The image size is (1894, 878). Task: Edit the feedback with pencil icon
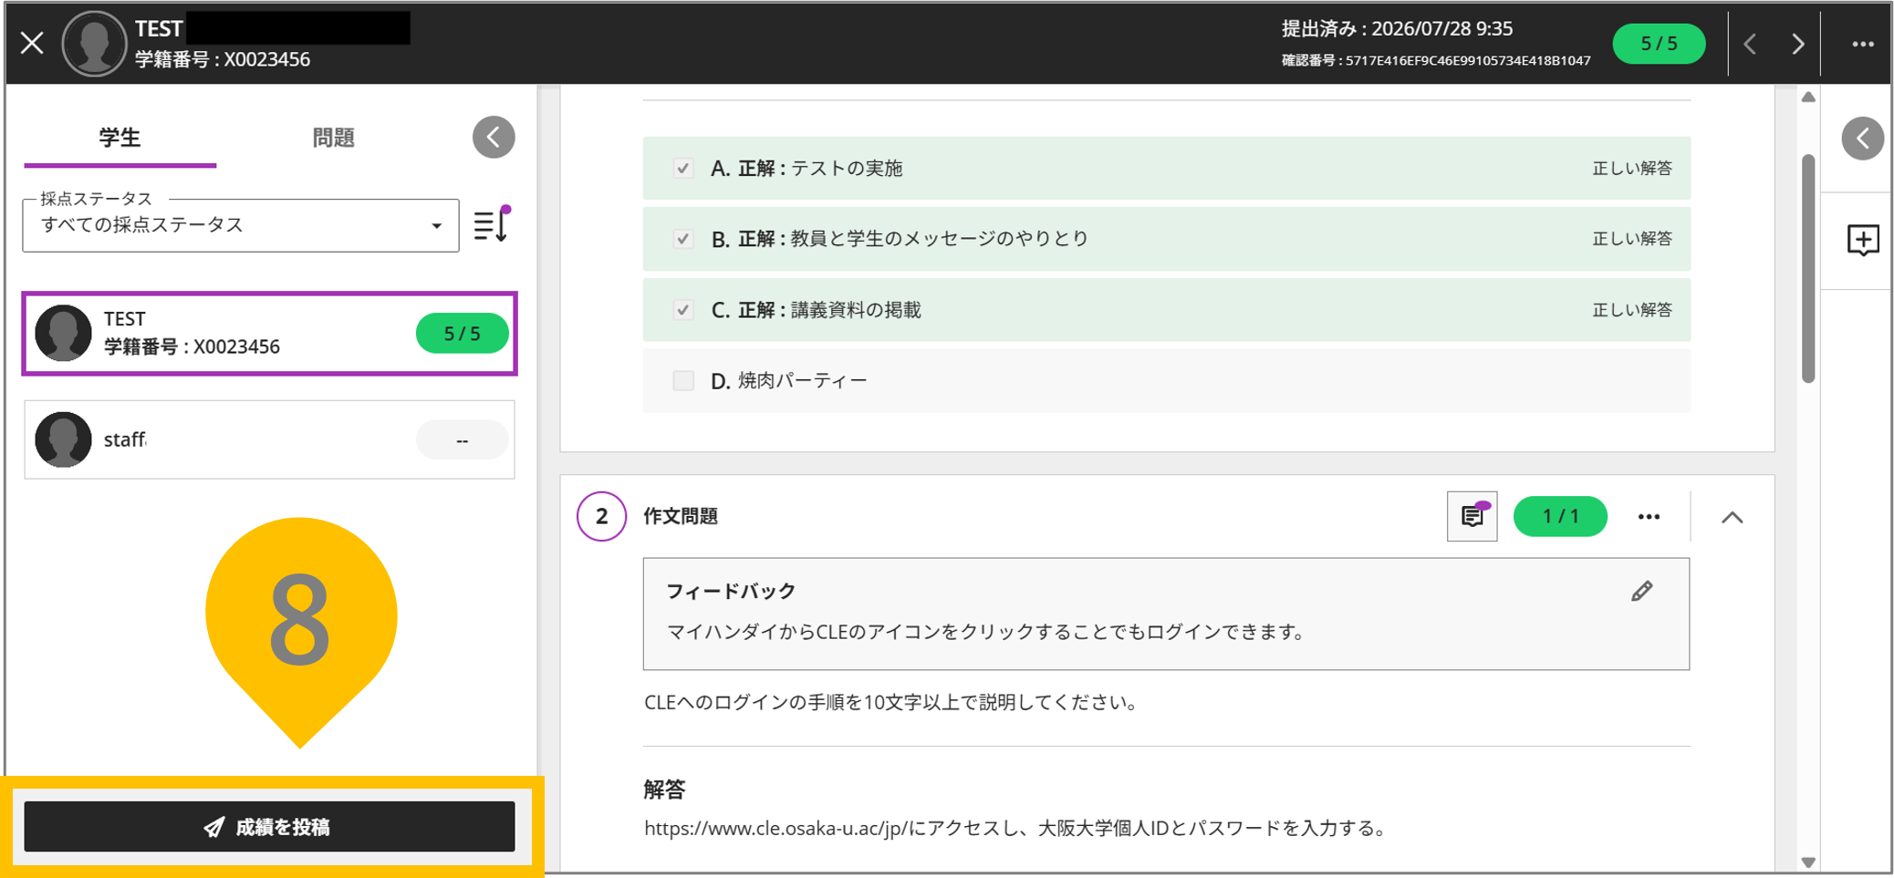[1641, 592]
